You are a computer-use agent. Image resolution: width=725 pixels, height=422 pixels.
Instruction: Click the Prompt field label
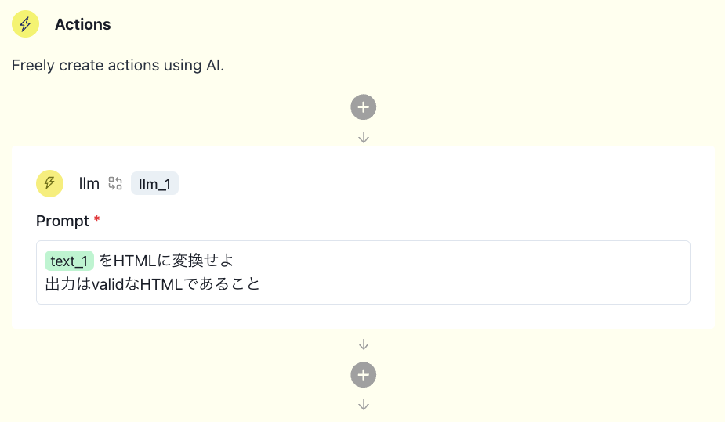[x=63, y=221]
